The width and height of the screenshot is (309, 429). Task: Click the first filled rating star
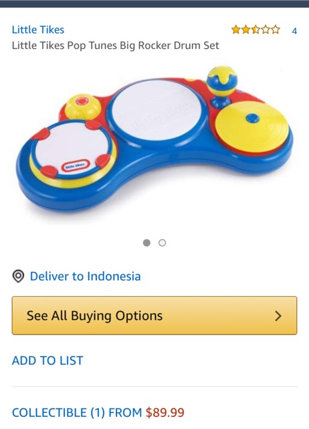coord(236,29)
